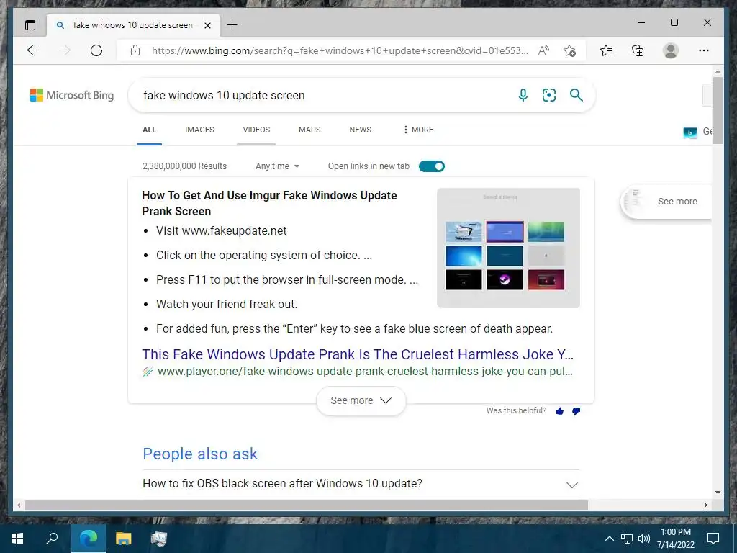737x553 pixels.
Task: Click scroll down arrow on vertical scrollbar
Action: 718,493
